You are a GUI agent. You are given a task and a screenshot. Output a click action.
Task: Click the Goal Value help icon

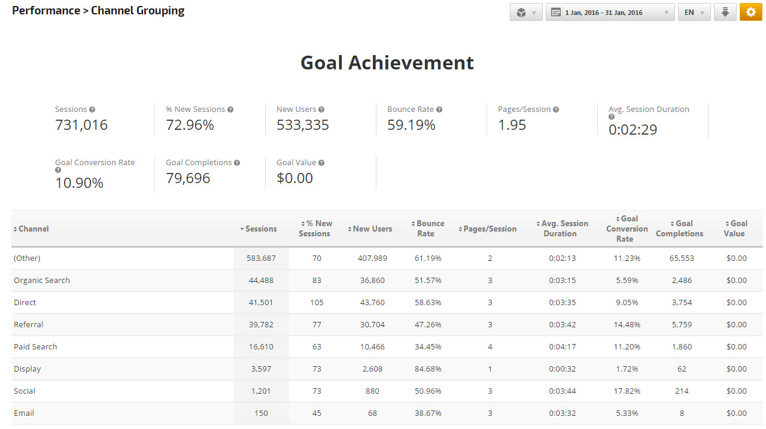[x=321, y=163]
